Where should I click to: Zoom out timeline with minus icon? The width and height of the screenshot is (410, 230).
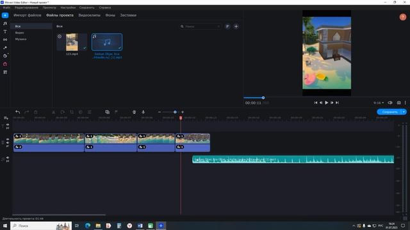(160, 112)
